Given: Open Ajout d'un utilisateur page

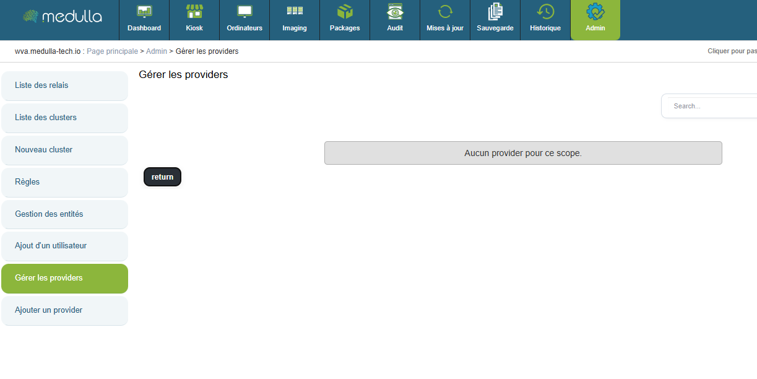Looking at the screenshot, I should 64,246.
